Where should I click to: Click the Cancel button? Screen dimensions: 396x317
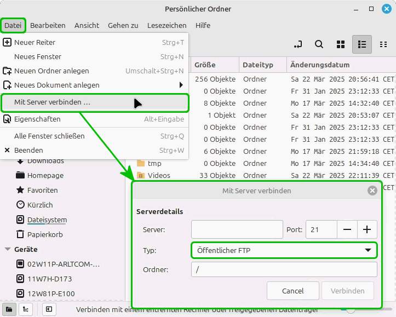tap(292, 291)
